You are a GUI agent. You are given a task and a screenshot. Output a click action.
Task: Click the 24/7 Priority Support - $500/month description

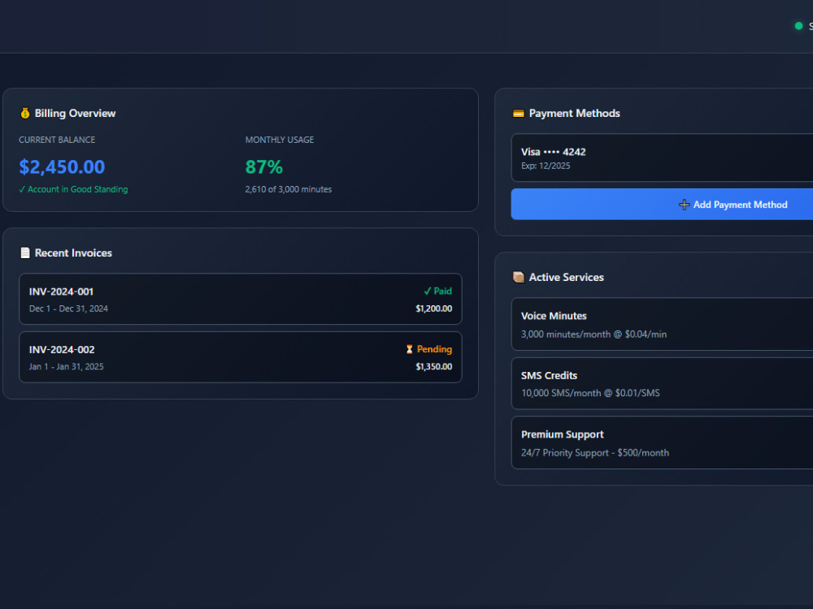(x=595, y=452)
